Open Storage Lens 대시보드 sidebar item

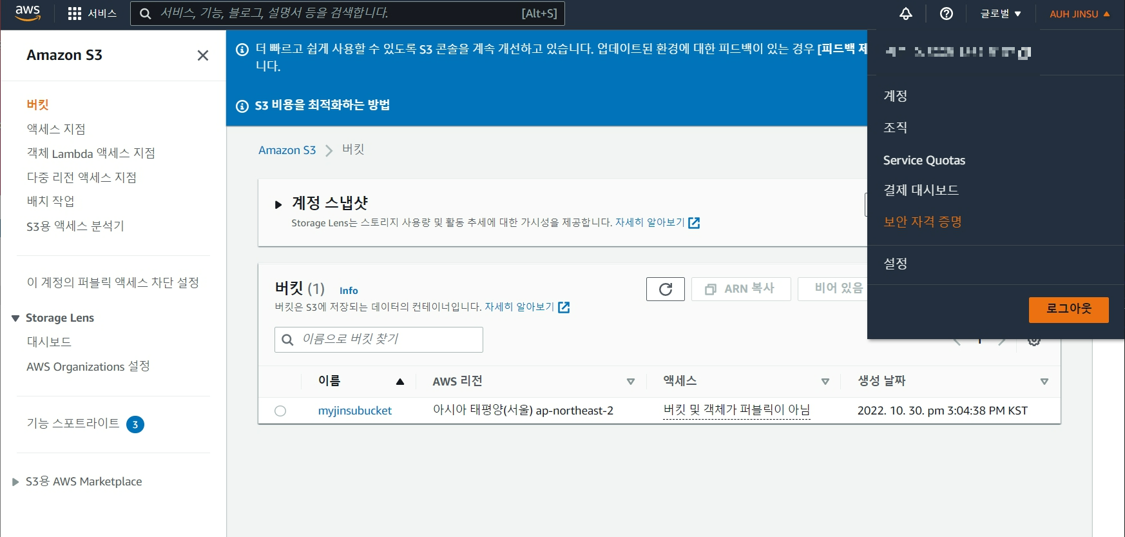(49, 342)
